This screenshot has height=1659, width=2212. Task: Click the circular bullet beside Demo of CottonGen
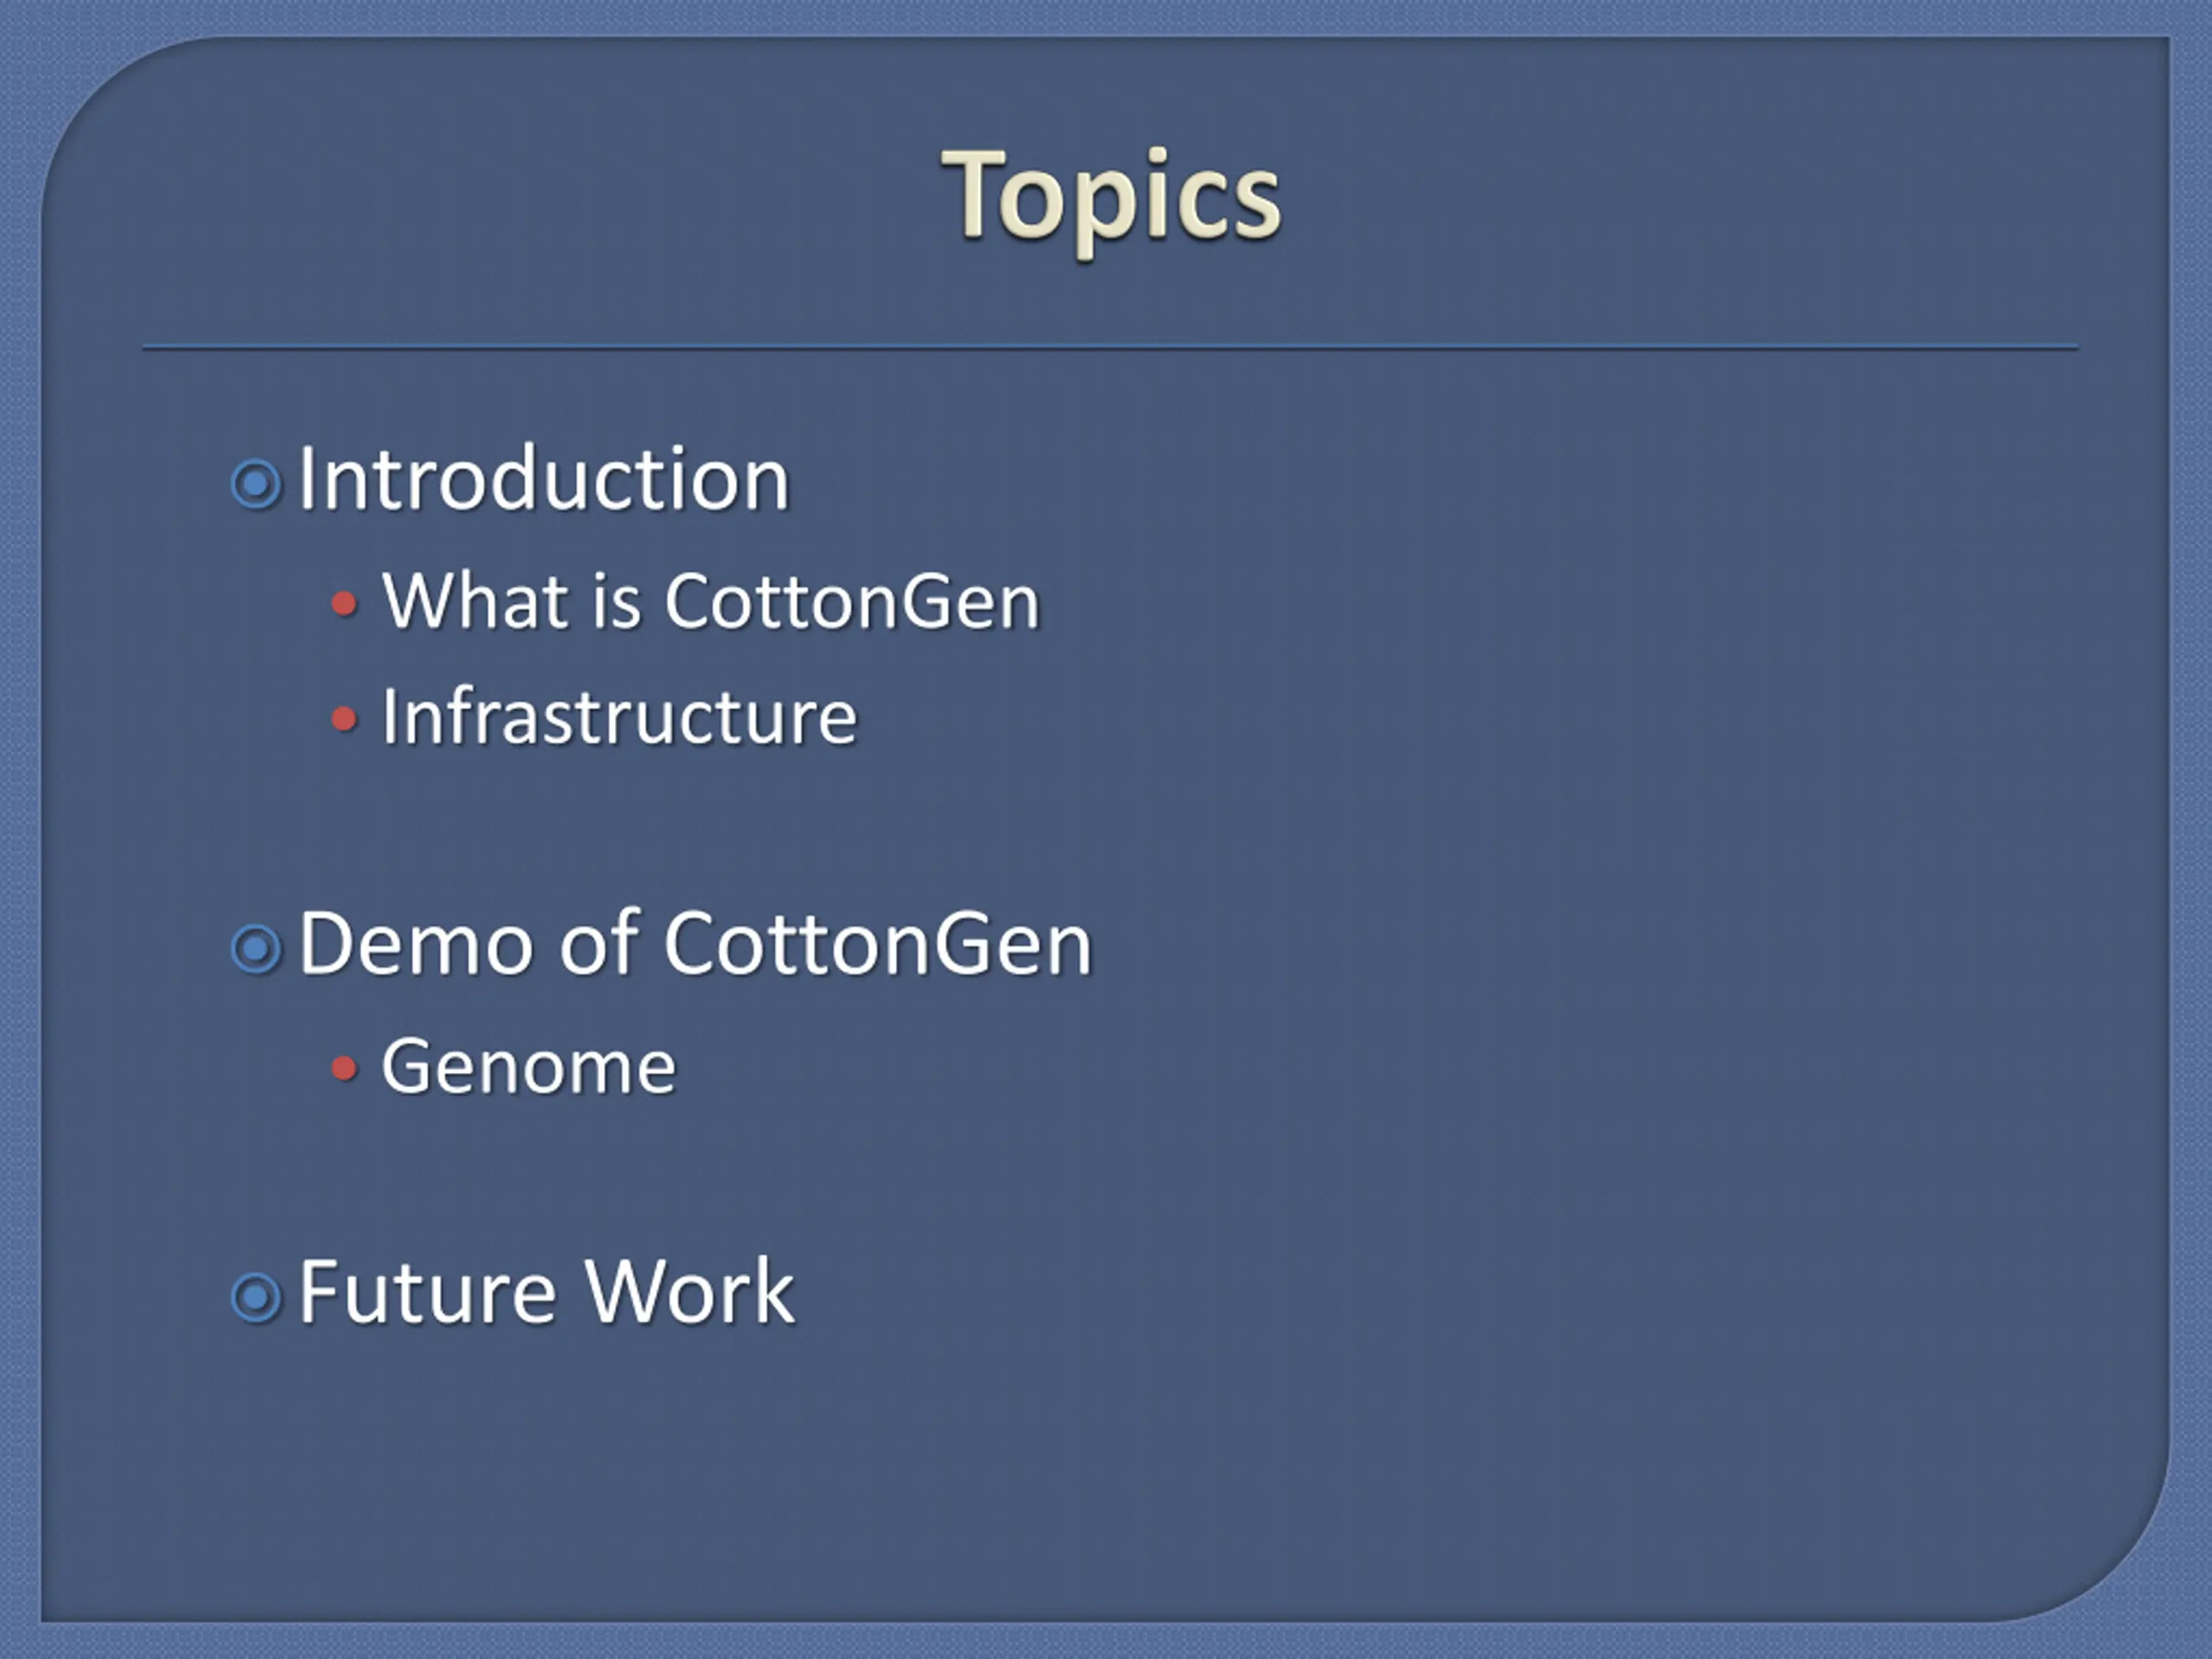(x=257, y=948)
